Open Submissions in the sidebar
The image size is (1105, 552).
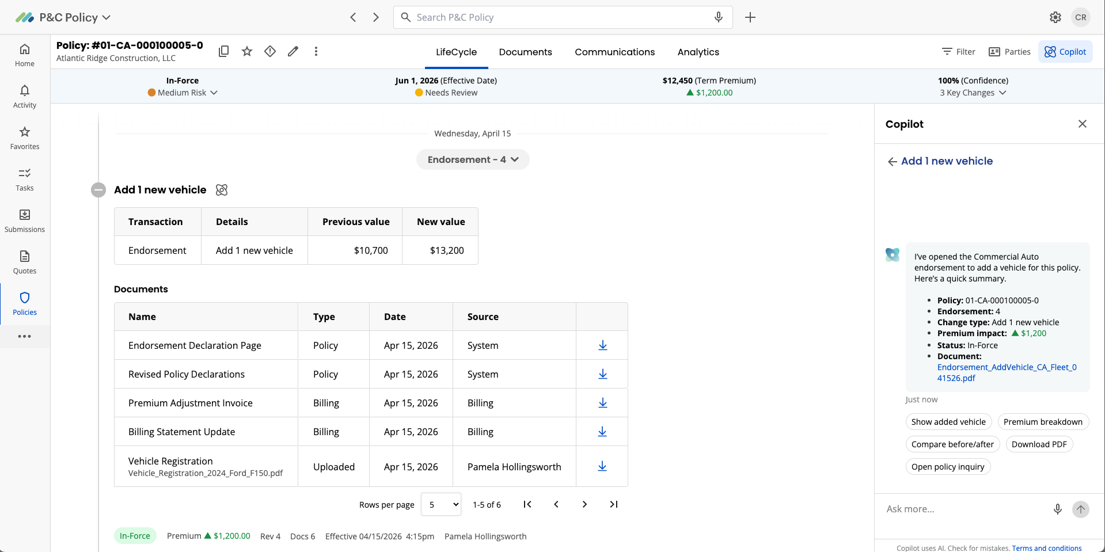tap(25, 221)
